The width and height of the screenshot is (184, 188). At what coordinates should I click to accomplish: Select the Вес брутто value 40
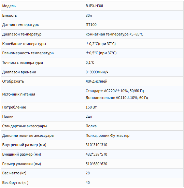point(87,183)
